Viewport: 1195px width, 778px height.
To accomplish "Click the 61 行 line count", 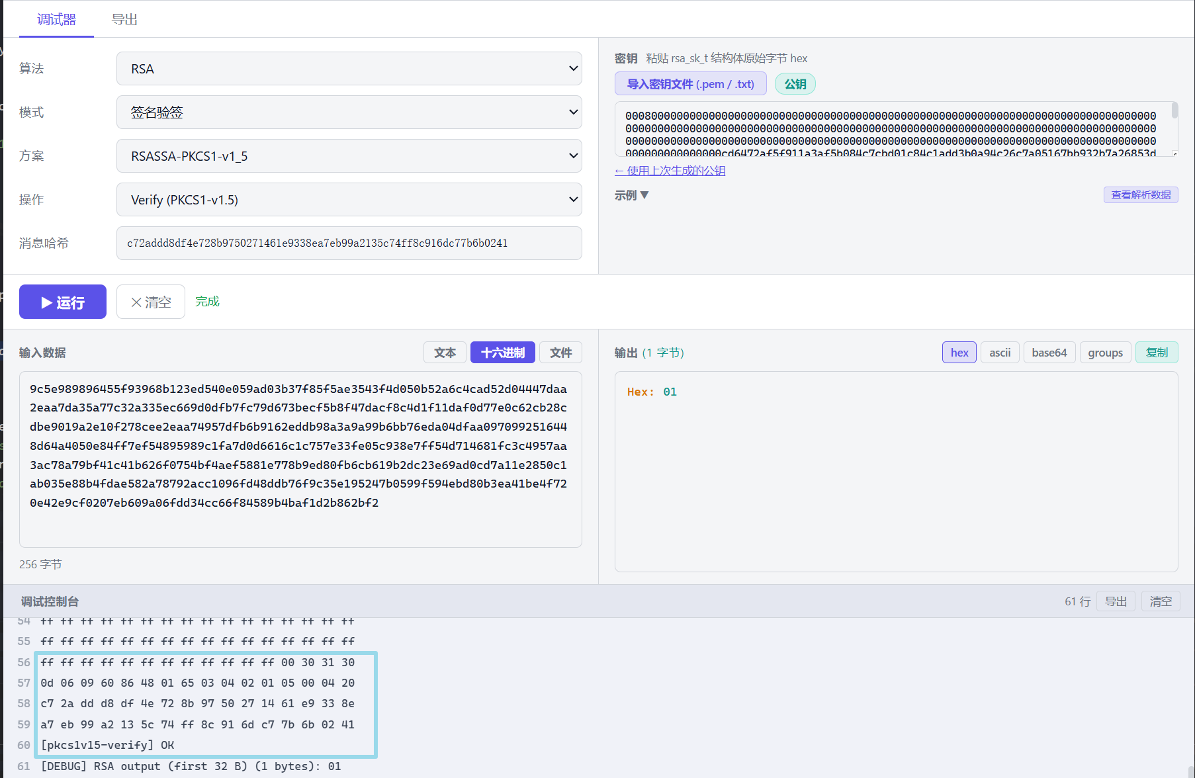I will (x=1077, y=601).
